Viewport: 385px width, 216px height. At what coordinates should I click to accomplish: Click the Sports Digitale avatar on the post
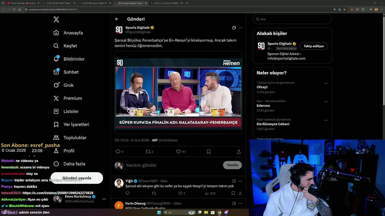pos(119,30)
